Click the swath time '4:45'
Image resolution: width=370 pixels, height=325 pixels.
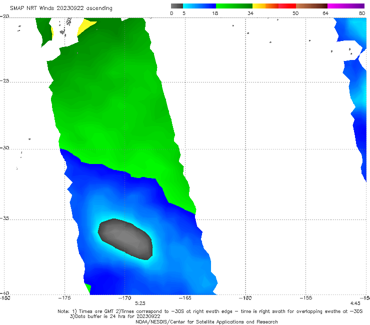[355, 303]
